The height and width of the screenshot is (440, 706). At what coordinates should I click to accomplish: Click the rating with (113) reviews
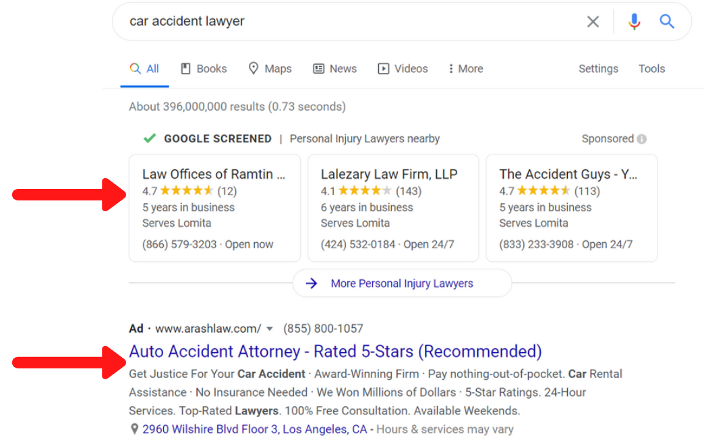550,191
